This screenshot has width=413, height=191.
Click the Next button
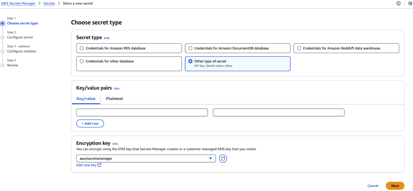coord(395,186)
